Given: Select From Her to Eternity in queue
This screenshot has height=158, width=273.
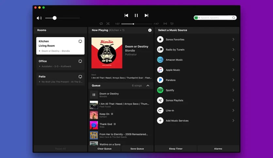Looking at the screenshot, I should (x=121, y=135).
